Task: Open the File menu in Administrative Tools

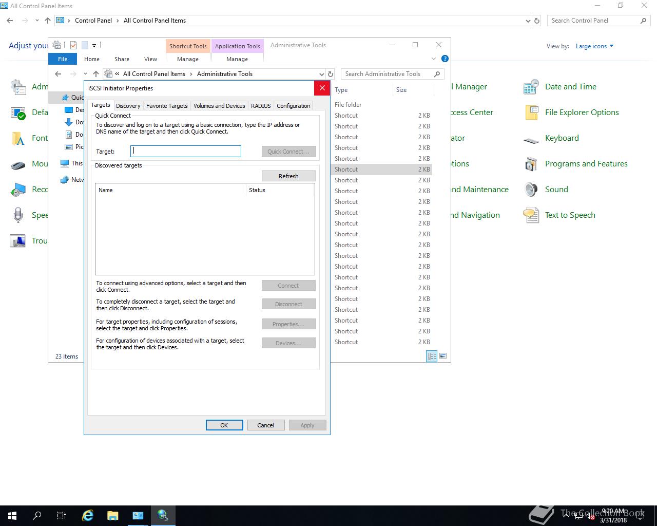Action: pyautogui.click(x=63, y=59)
